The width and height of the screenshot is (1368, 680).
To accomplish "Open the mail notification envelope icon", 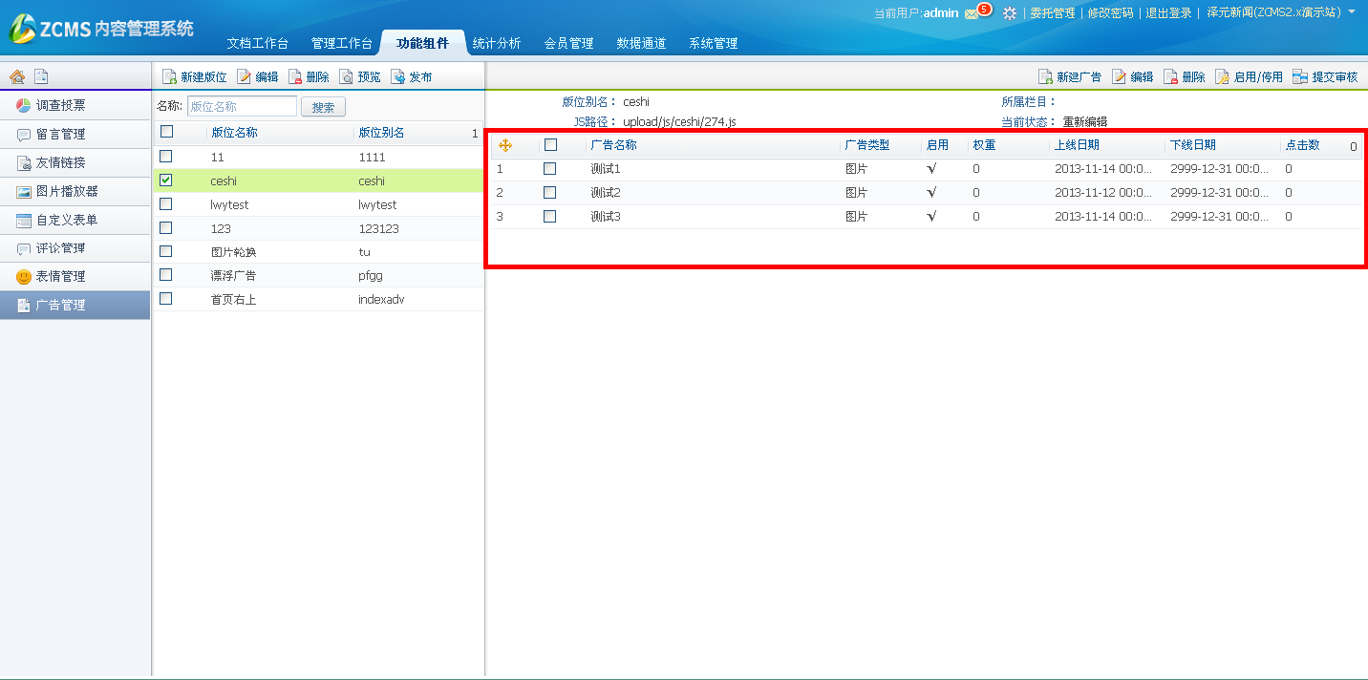I will coord(972,13).
